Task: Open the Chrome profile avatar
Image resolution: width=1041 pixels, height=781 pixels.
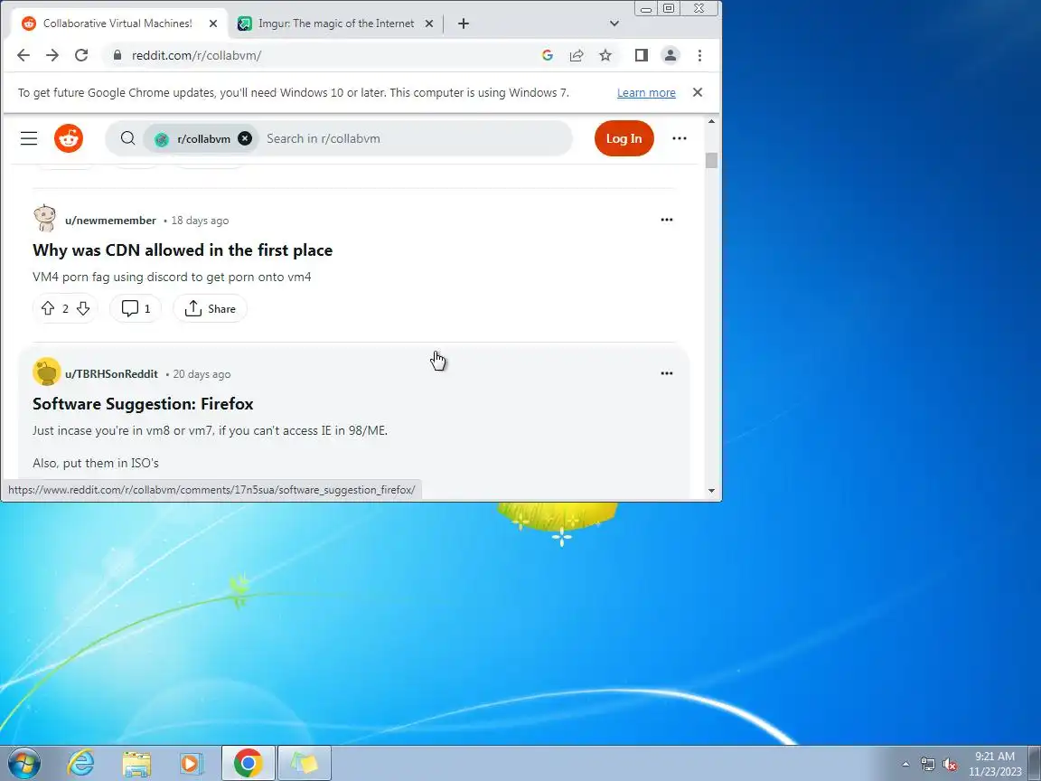Action: [671, 55]
